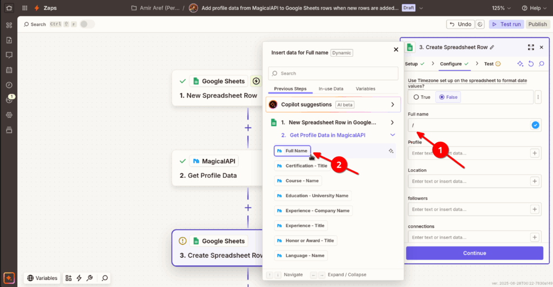553x287 pixels.
Task: Click the magnifier icon in bottom toolbar
Action: tap(105, 278)
